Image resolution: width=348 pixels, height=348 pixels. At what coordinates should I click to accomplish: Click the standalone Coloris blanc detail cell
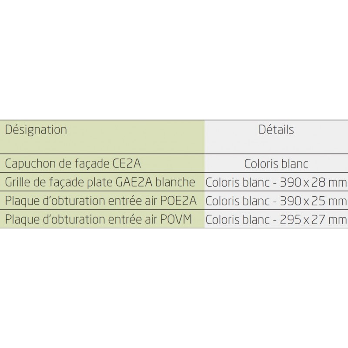(x=276, y=164)
